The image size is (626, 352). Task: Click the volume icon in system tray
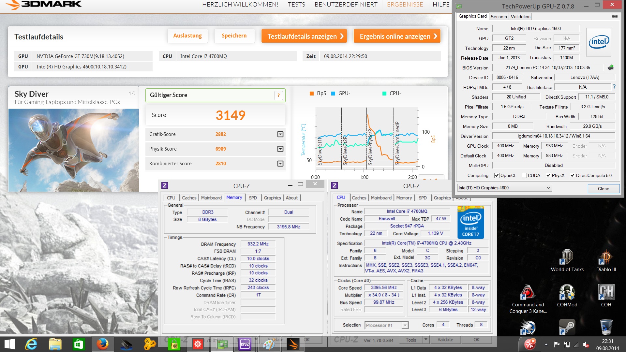coord(586,345)
